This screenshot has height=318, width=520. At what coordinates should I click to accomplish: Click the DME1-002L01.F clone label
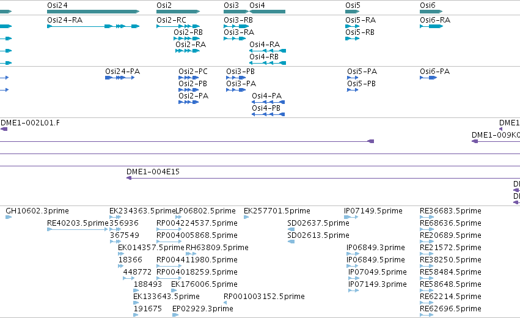(x=30, y=123)
